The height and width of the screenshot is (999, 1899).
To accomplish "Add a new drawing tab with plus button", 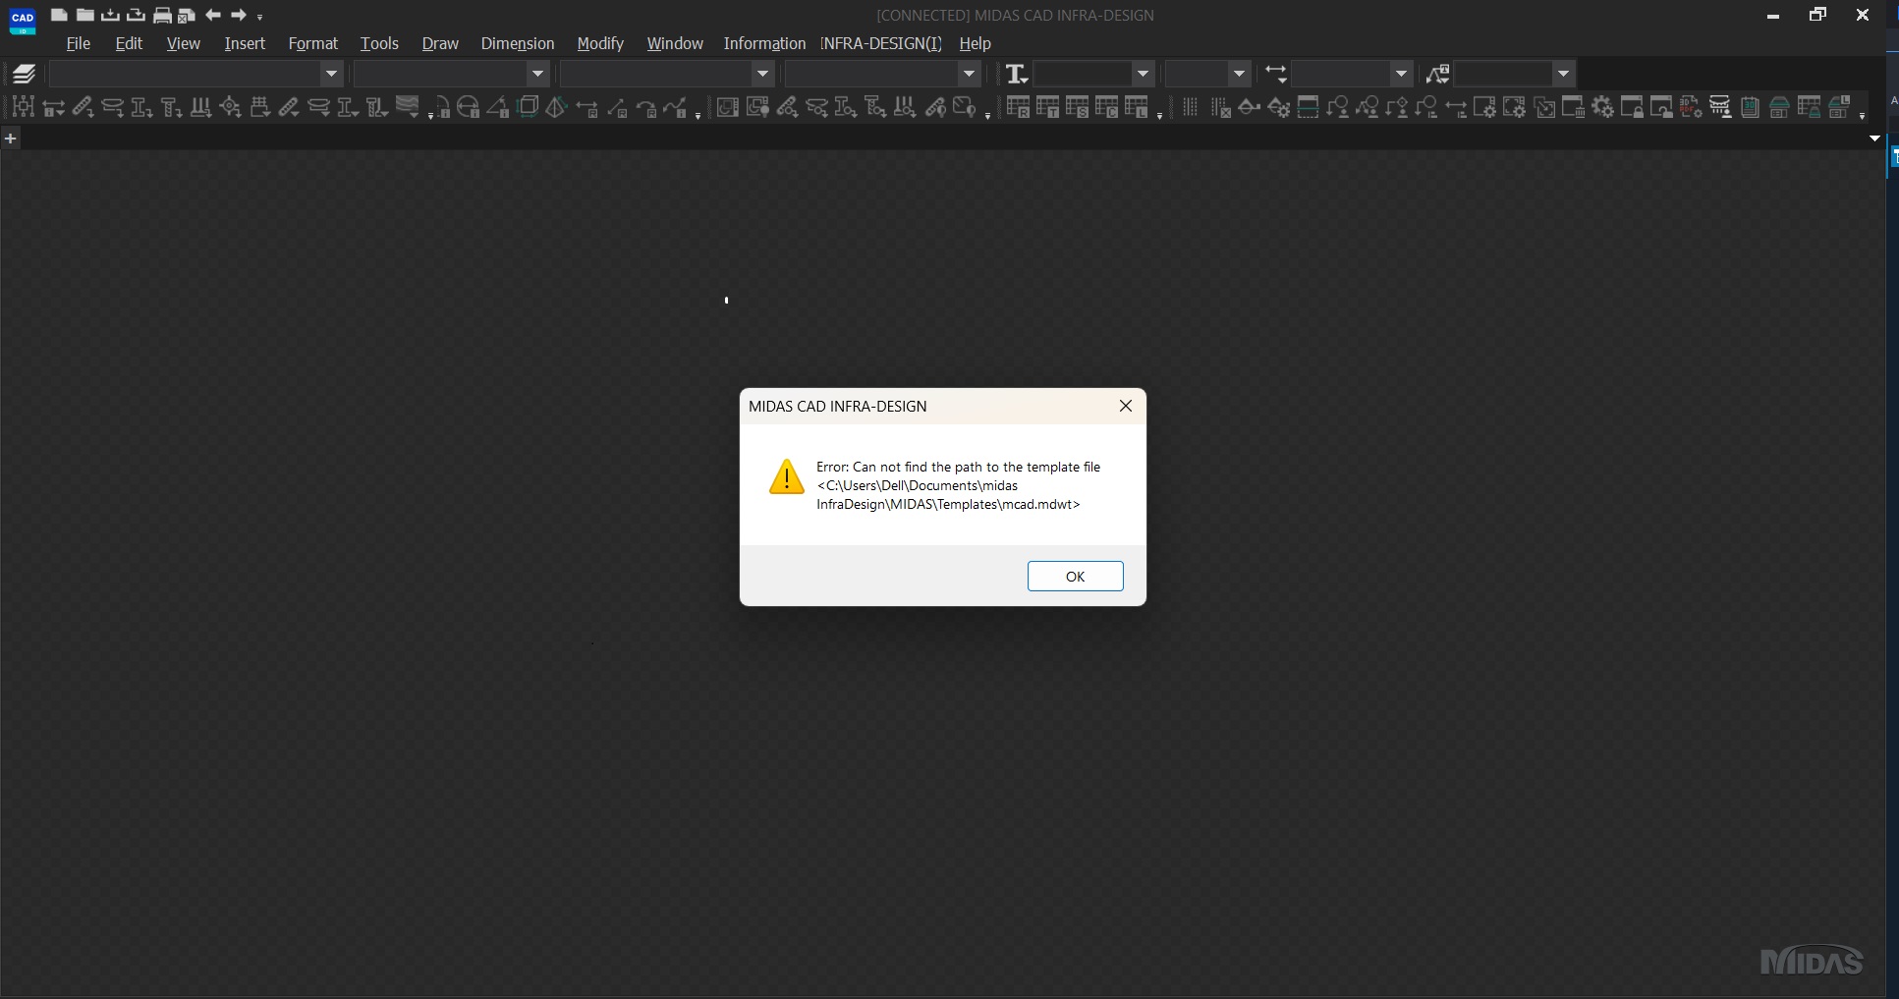I will [10, 139].
